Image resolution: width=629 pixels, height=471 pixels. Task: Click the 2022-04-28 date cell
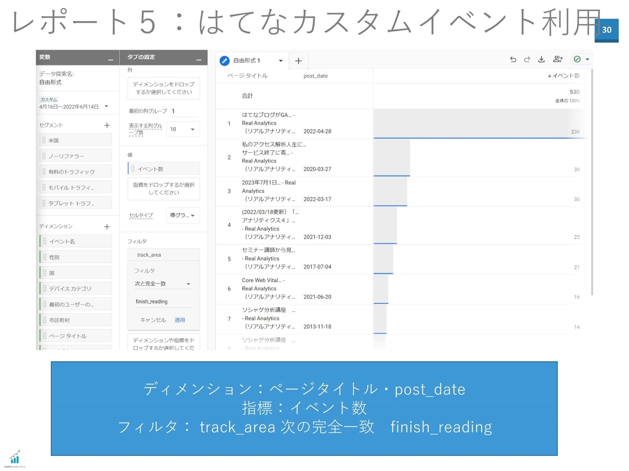(x=317, y=131)
